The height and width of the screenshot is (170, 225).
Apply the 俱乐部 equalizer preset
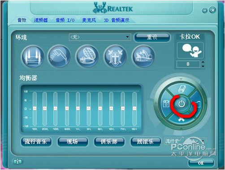coord(109,141)
